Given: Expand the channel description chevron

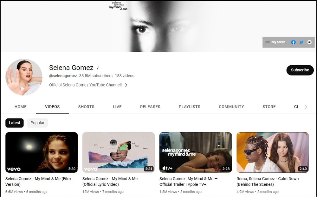Looking at the screenshot, I should tap(126, 85).
